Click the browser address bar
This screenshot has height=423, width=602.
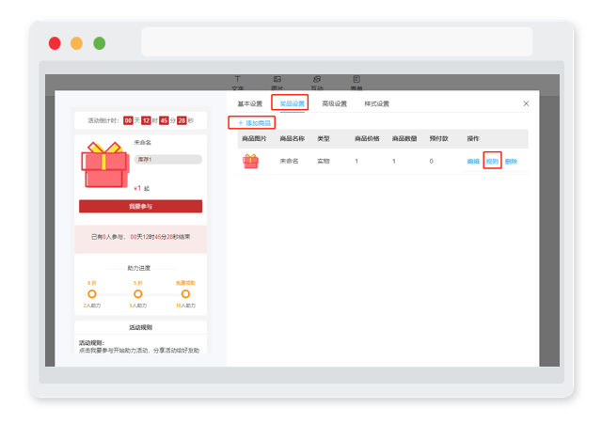[337, 41]
